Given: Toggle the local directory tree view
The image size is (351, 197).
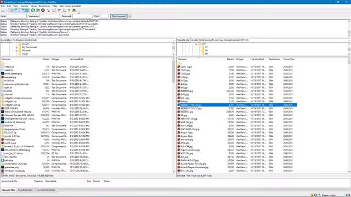Looking at the screenshot, I should [17, 10].
